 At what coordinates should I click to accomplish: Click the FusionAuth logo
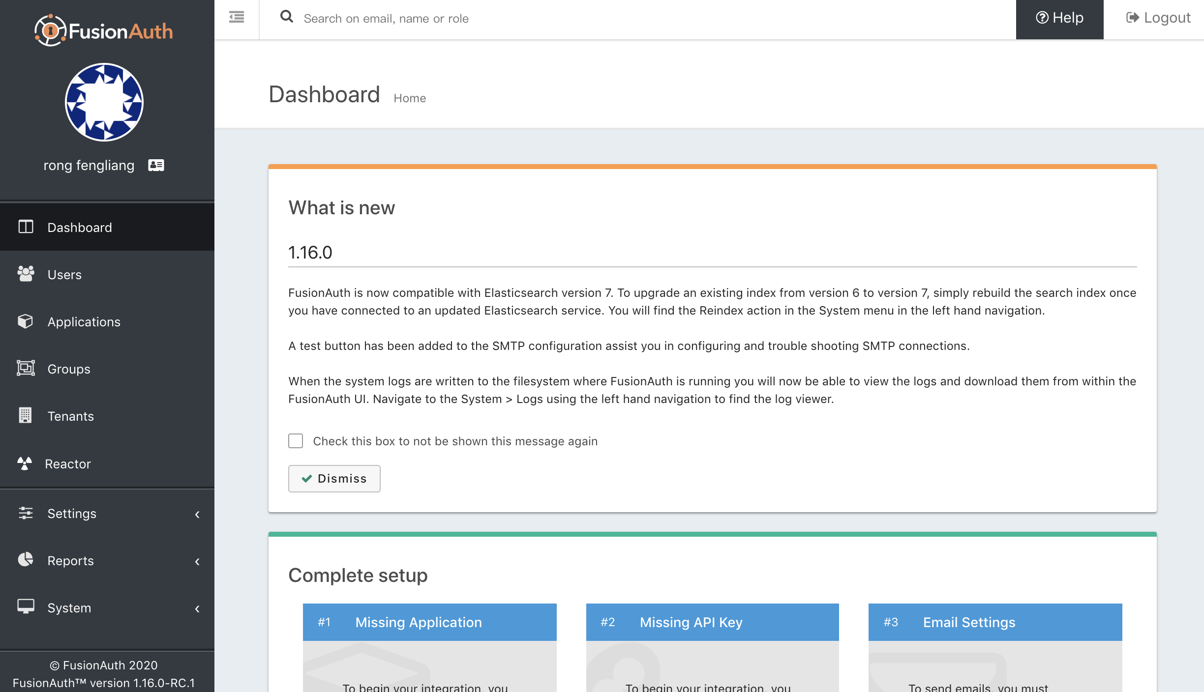point(104,30)
